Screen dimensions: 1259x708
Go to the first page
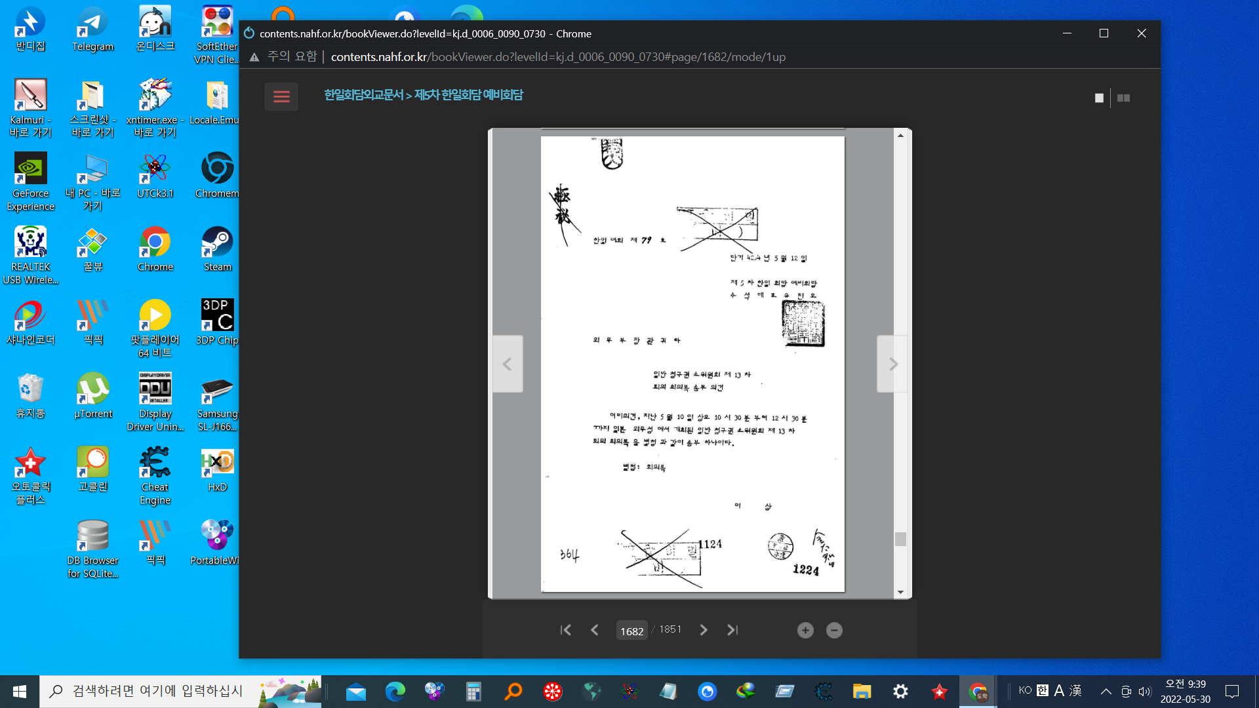click(x=566, y=630)
